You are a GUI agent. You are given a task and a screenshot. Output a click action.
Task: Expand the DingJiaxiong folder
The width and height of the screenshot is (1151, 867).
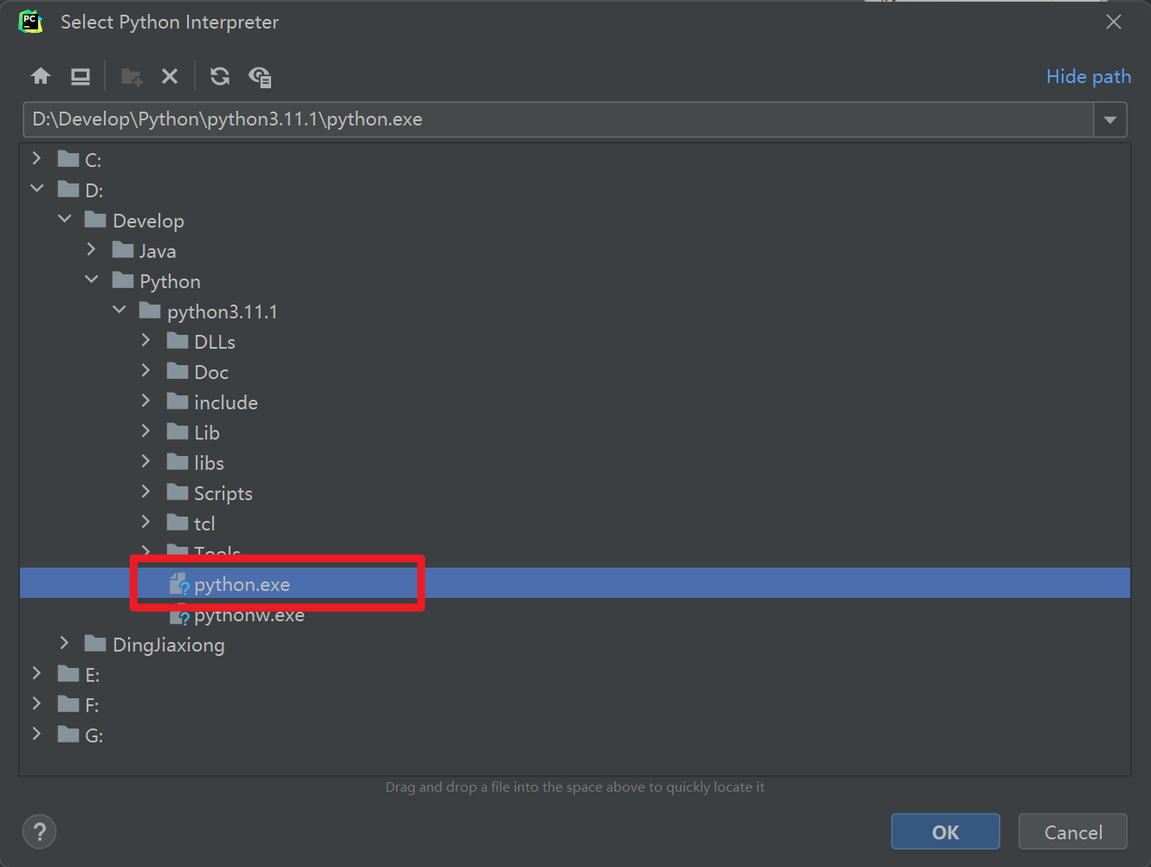click(63, 644)
